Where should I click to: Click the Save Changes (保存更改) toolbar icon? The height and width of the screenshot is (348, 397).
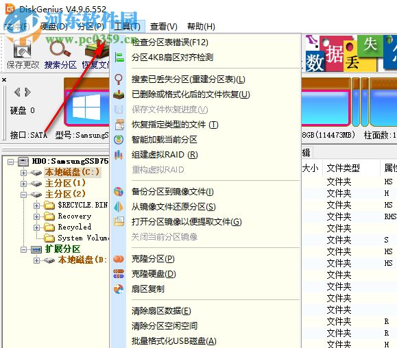coord(22,49)
